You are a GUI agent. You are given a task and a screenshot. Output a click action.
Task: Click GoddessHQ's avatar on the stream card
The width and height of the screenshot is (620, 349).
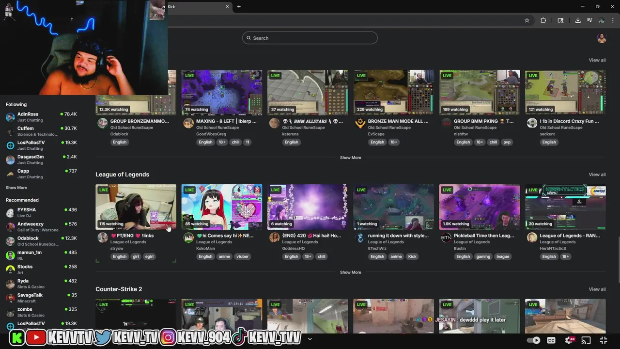(x=275, y=238)
